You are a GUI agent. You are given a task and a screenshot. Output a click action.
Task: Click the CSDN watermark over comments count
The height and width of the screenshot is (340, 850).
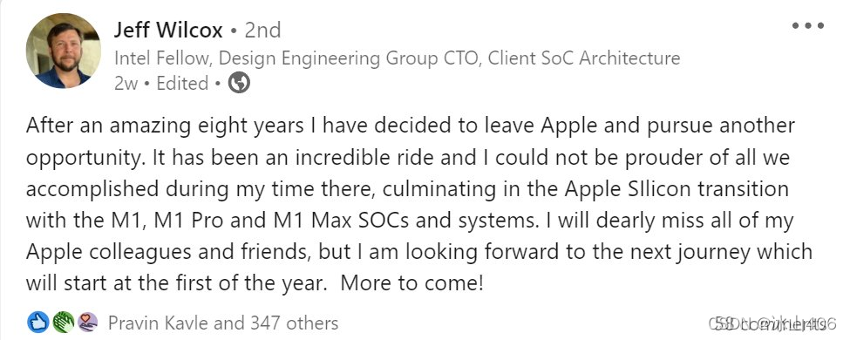click(x=773, y=323)
